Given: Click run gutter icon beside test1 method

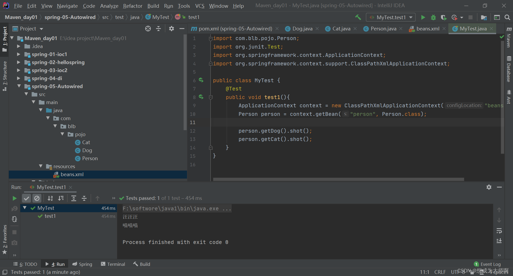Looking at the screenshot, I should tap(201, 97).
